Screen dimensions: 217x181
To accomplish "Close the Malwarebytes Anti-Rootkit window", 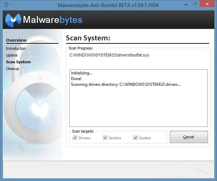I will click(207, 4).
